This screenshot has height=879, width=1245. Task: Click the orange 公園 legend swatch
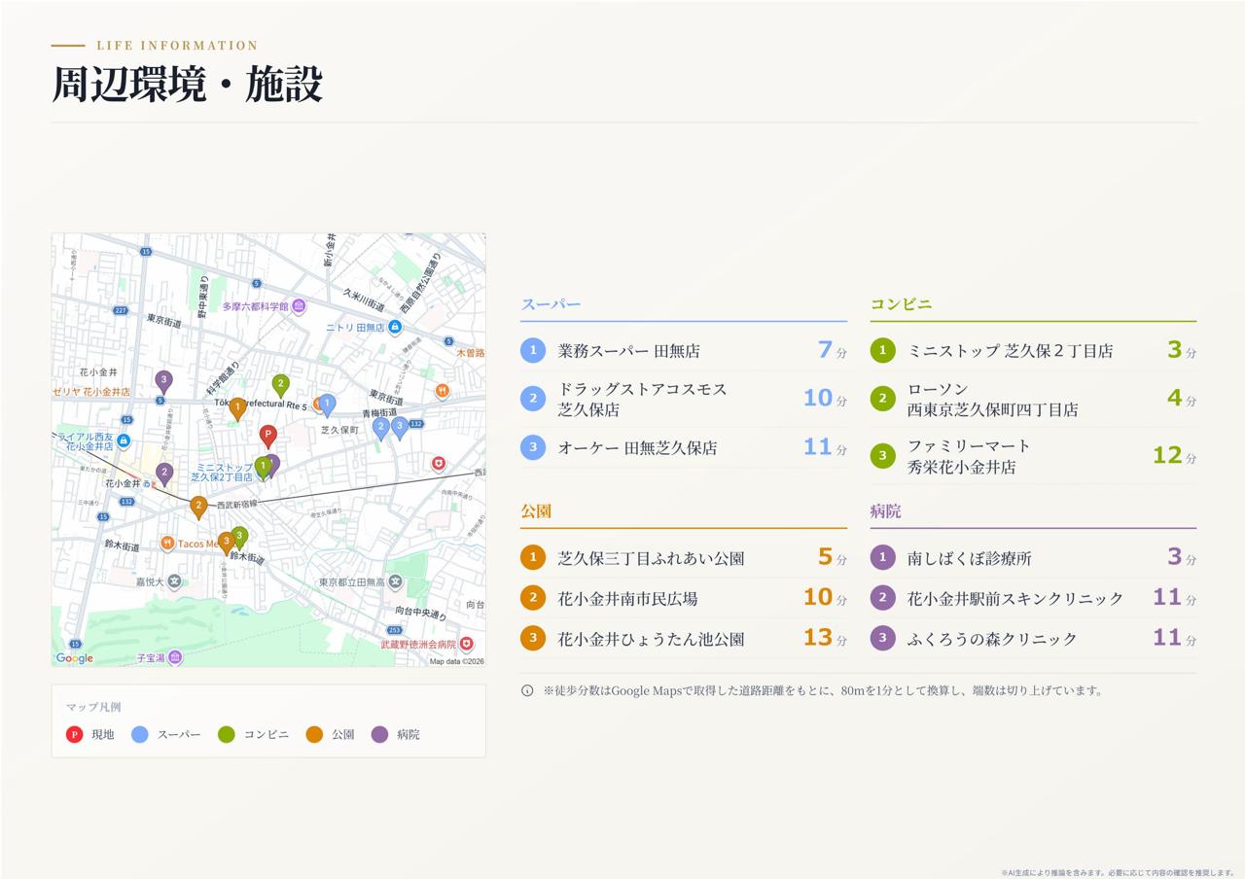[x=314, y=734]
